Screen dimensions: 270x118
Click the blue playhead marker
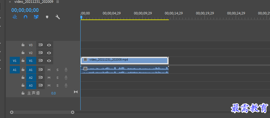(x=81, y=17)
